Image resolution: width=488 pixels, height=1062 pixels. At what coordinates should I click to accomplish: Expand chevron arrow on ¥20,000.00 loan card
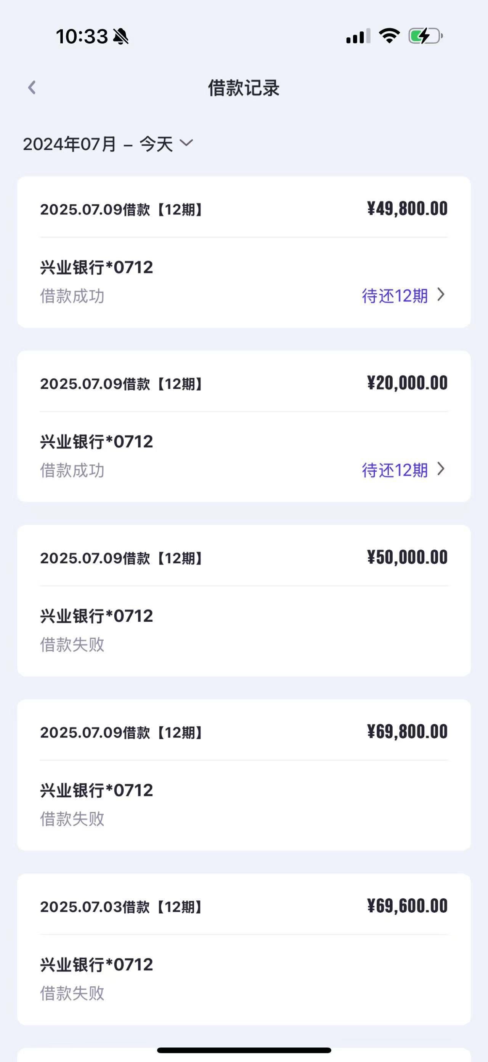coord(441,469)
